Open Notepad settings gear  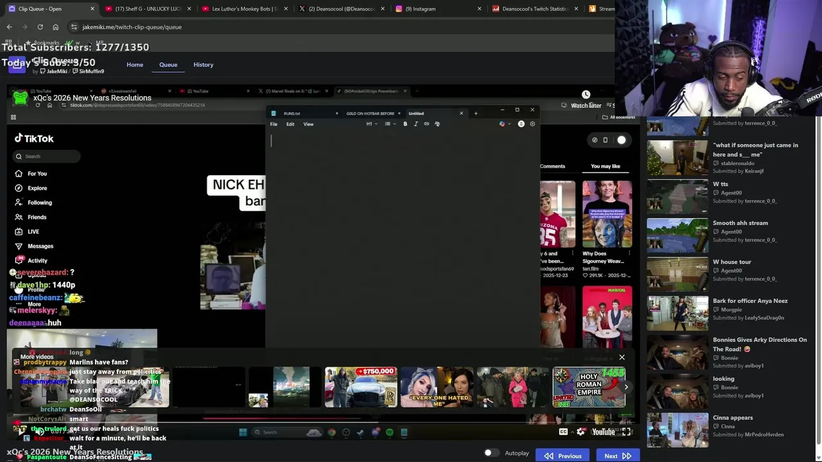tap(532, 124)
